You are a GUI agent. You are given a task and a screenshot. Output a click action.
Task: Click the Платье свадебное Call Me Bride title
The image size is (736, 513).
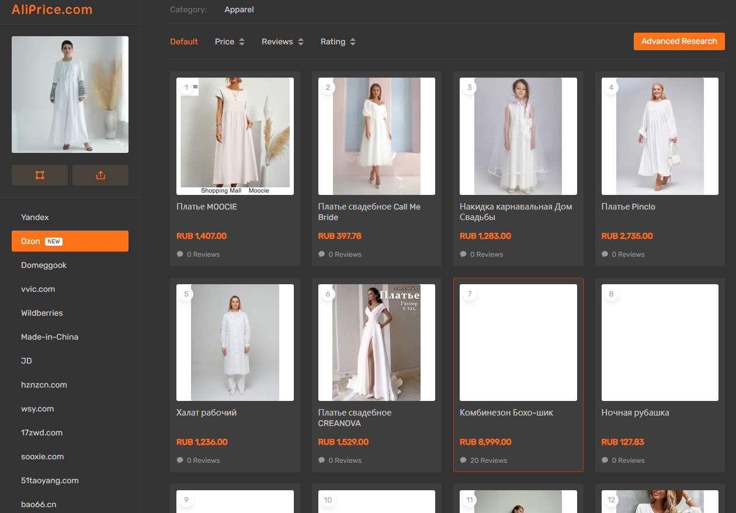369,212
